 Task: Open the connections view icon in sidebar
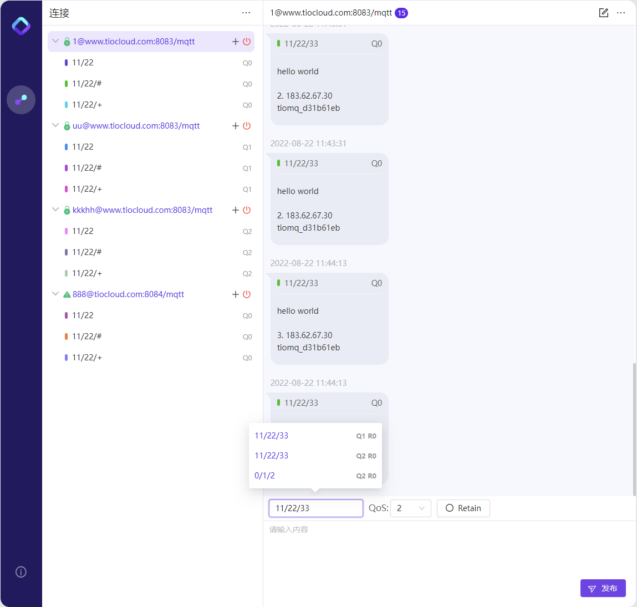click(21, 100)
